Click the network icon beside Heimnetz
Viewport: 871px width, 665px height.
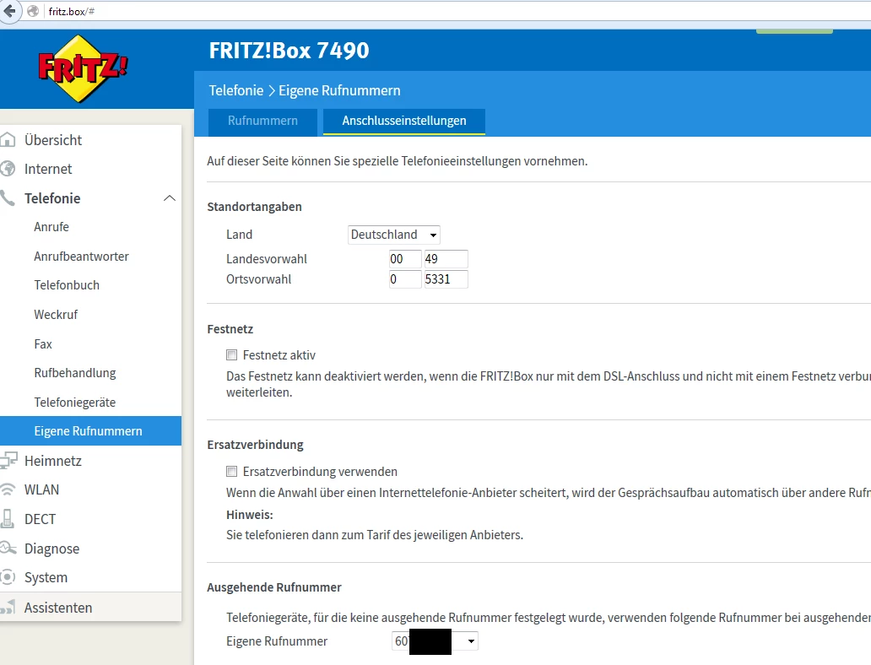point(8,461)
